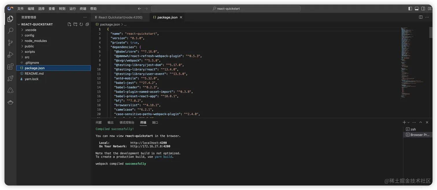Toggle secondary sidebar visibility
Screen dimensions: 437x190
(x=423, y=9)
